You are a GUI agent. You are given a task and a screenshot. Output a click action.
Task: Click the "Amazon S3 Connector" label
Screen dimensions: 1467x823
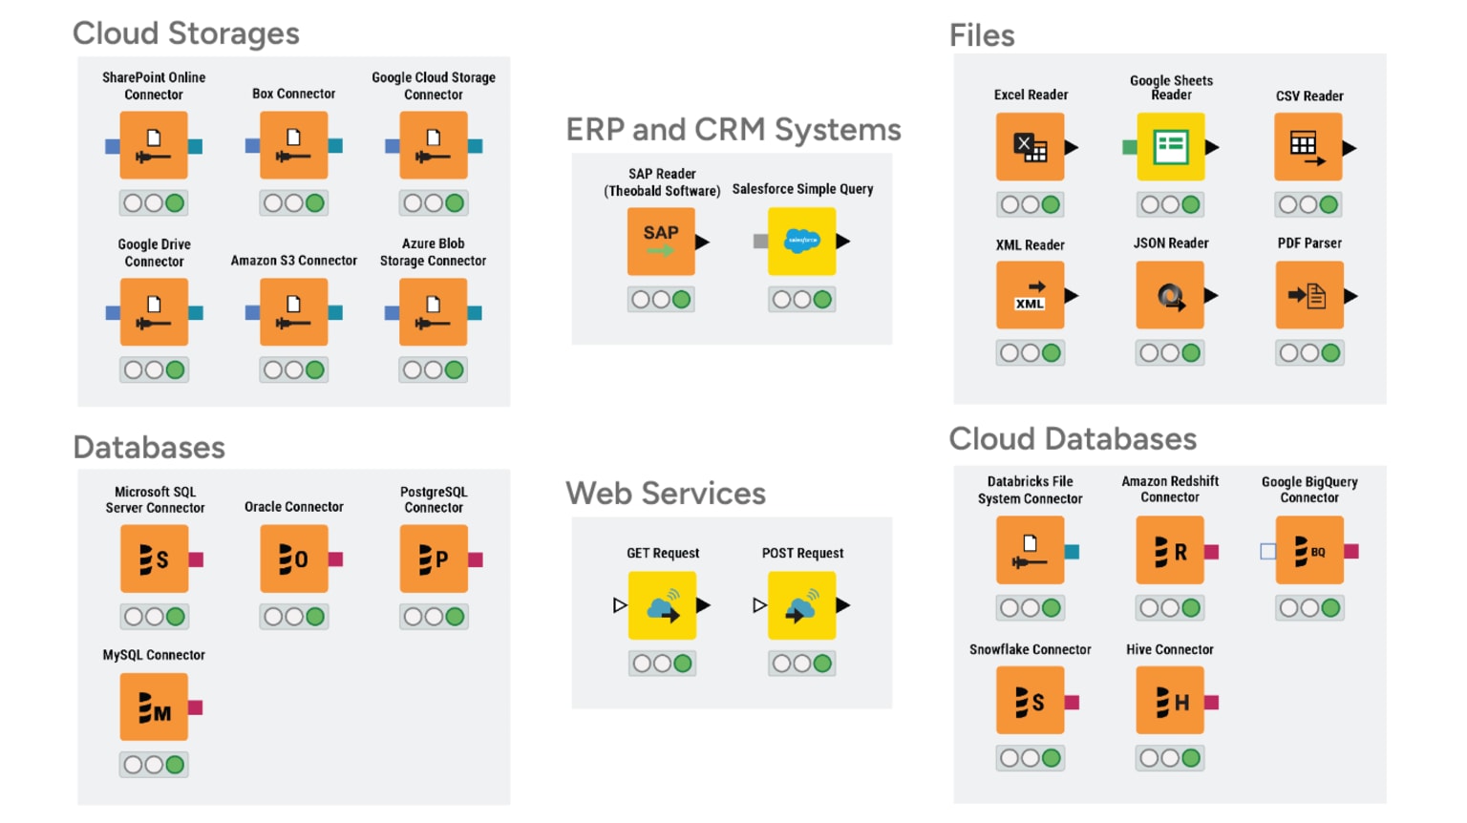[294, 261]
